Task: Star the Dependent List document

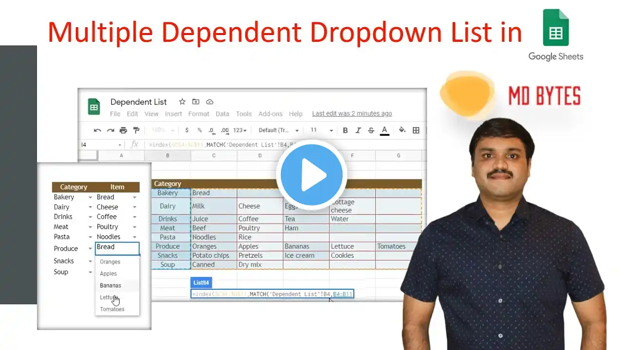Action: click(x=182, y=102)
